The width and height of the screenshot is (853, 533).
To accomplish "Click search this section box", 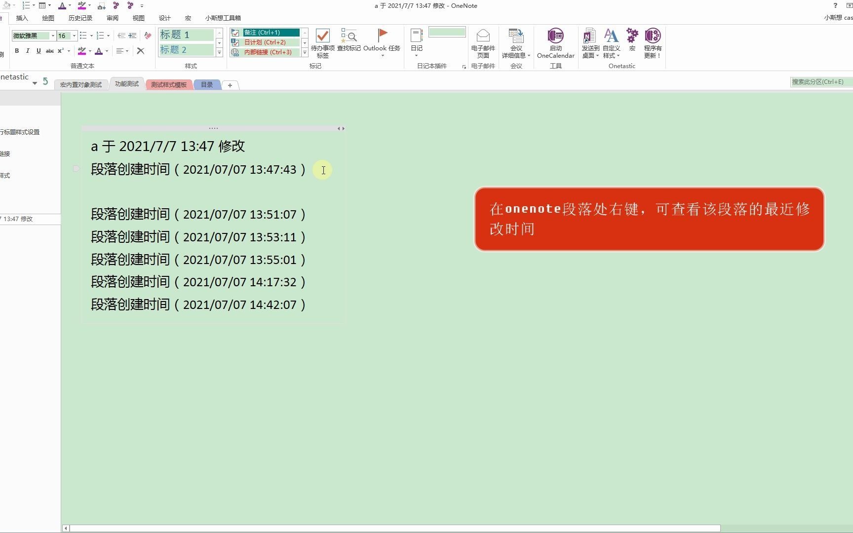I will [x=821, y=82].
